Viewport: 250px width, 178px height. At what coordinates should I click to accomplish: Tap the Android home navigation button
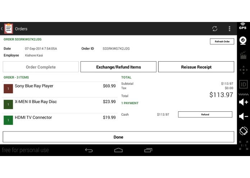coord(118,150)
